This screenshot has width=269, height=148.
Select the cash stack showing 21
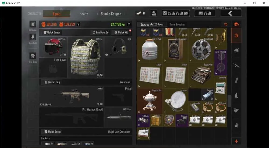[208, 95]
